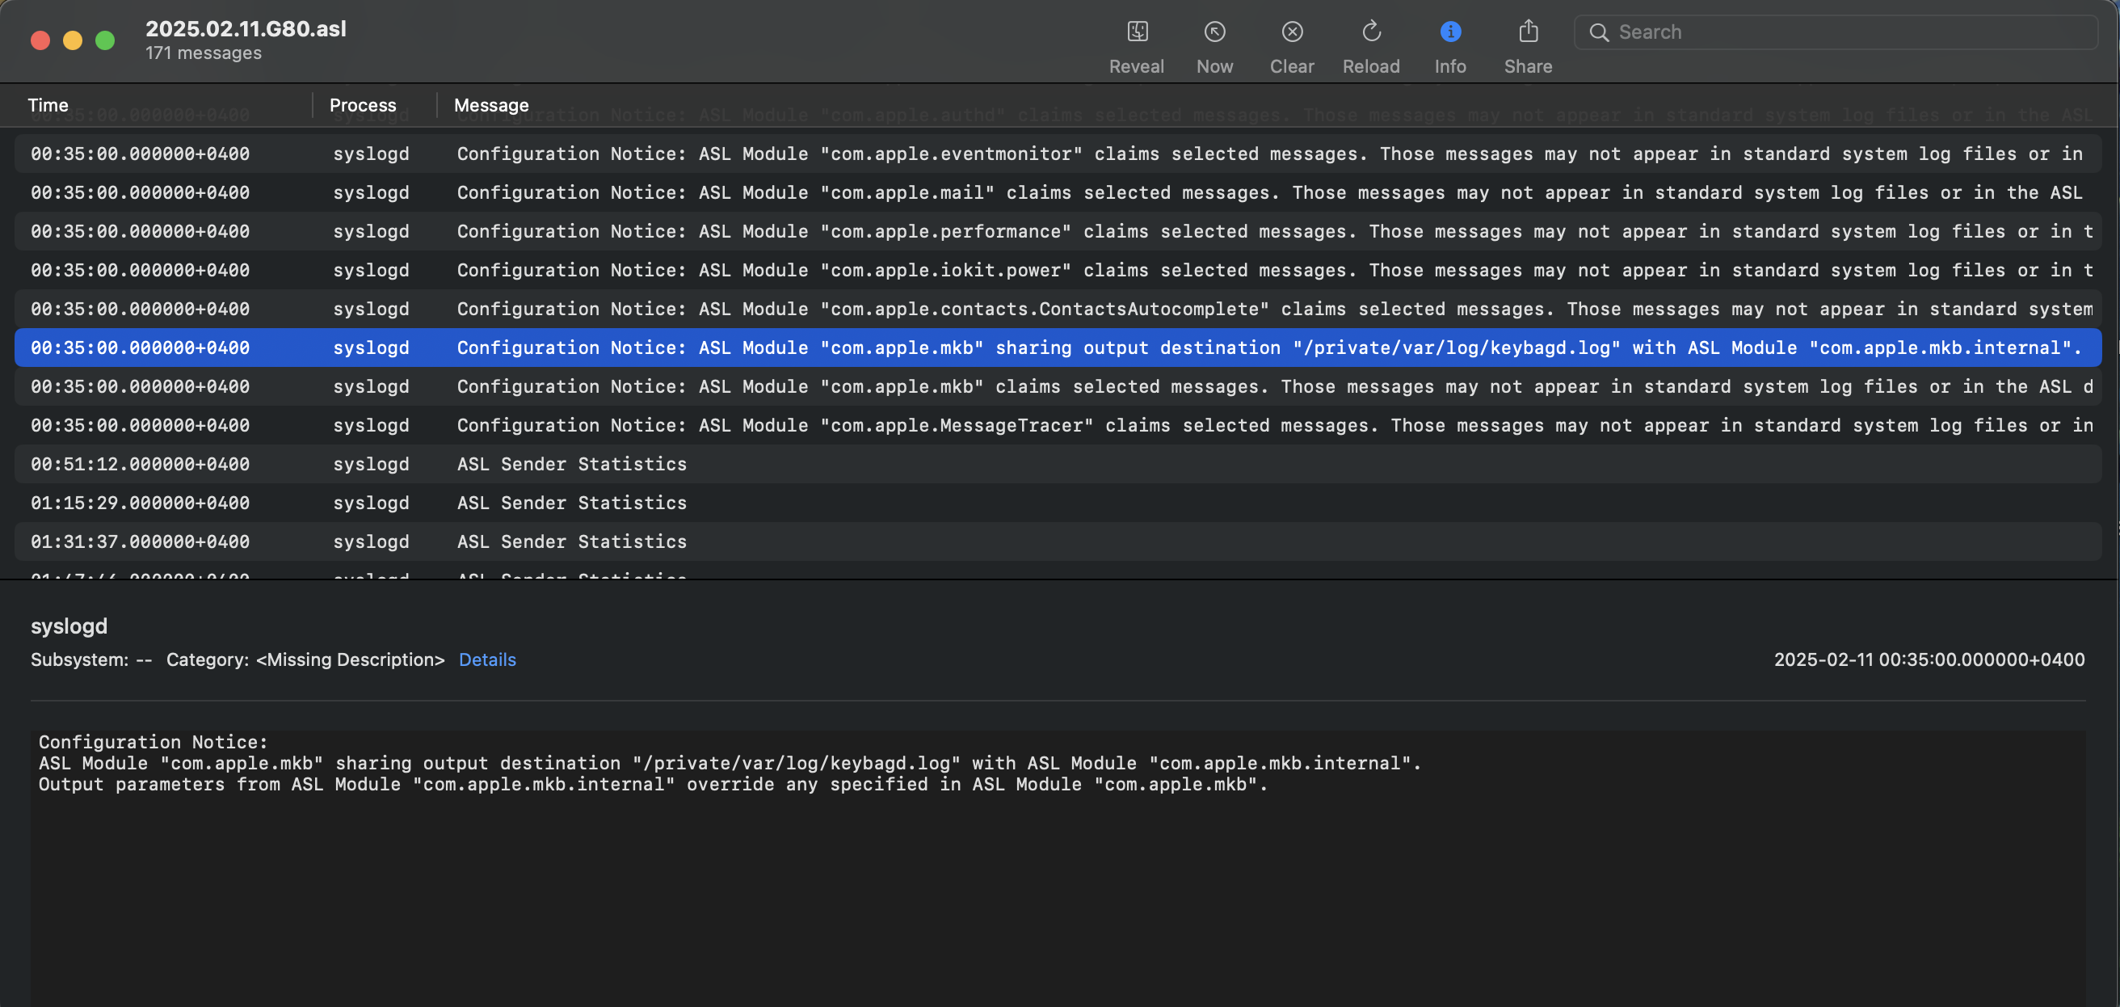Toggle the Info pane icon
This screenshot has width=2120, height=1007.
[x=1450, y=32]
